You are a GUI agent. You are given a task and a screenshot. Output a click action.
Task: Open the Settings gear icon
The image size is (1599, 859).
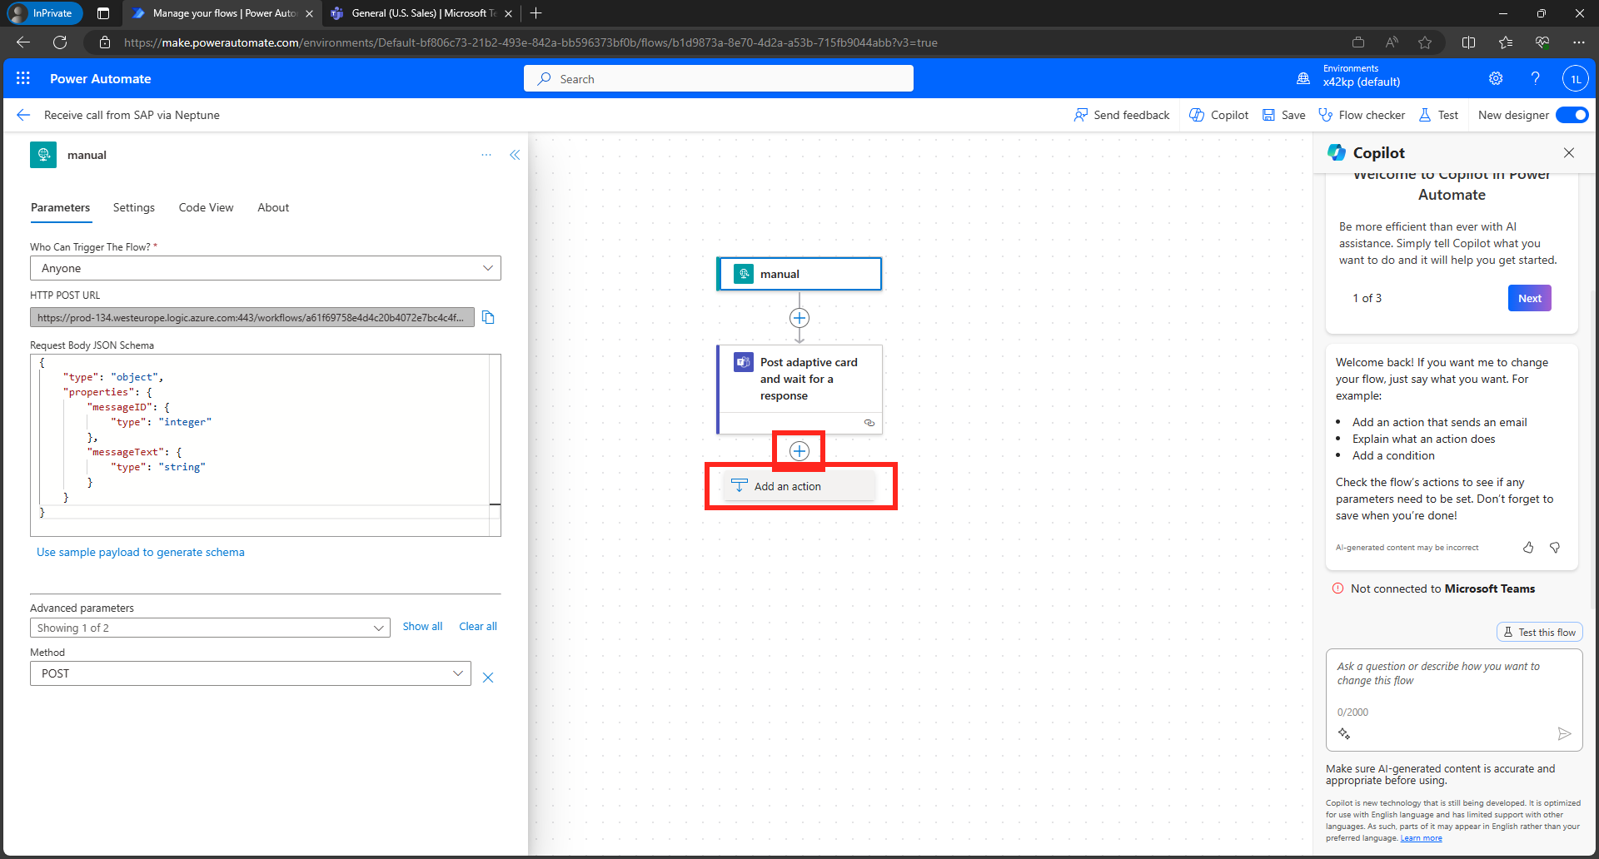[x=1496, y=78]
